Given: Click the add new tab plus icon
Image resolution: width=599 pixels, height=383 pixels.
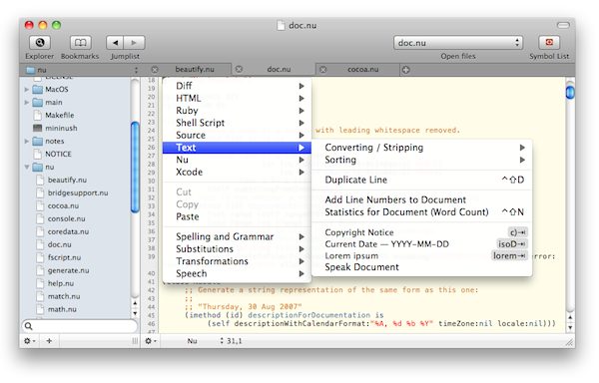Looking at the screenshot, I should tap(405, 70).
